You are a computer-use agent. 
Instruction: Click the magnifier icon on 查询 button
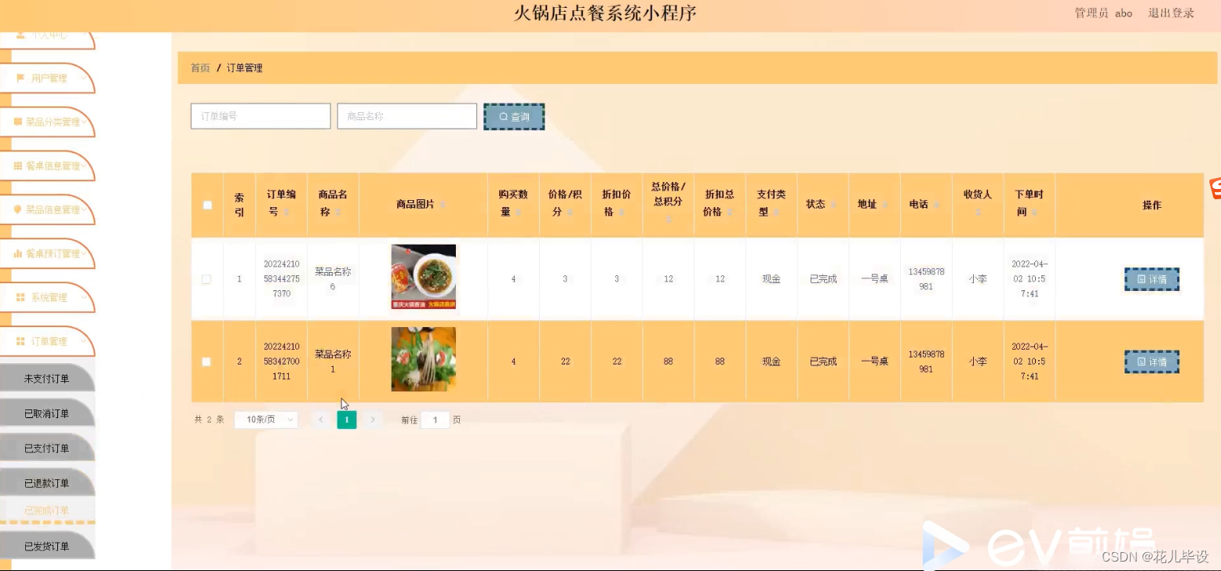pyautogui.click(x=503, y=116)
